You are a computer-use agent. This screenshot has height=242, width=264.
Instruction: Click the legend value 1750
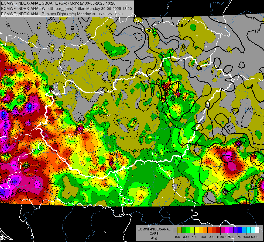(x=229, y=237)
